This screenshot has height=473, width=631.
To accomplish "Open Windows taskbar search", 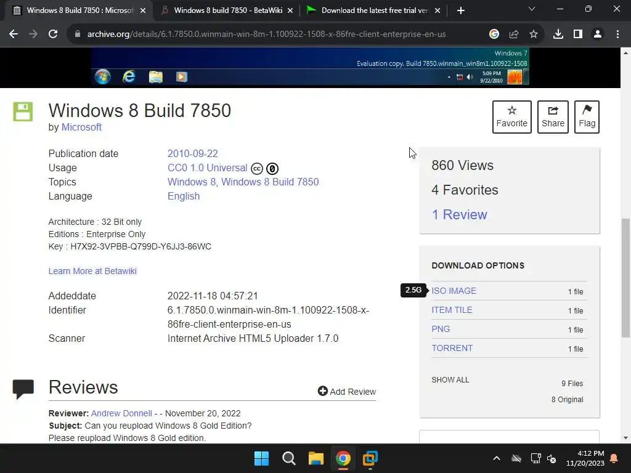I will pos(288,458).
